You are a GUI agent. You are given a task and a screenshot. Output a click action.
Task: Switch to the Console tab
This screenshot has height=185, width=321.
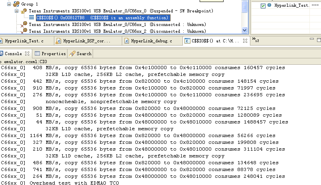(x=13, y=54)
